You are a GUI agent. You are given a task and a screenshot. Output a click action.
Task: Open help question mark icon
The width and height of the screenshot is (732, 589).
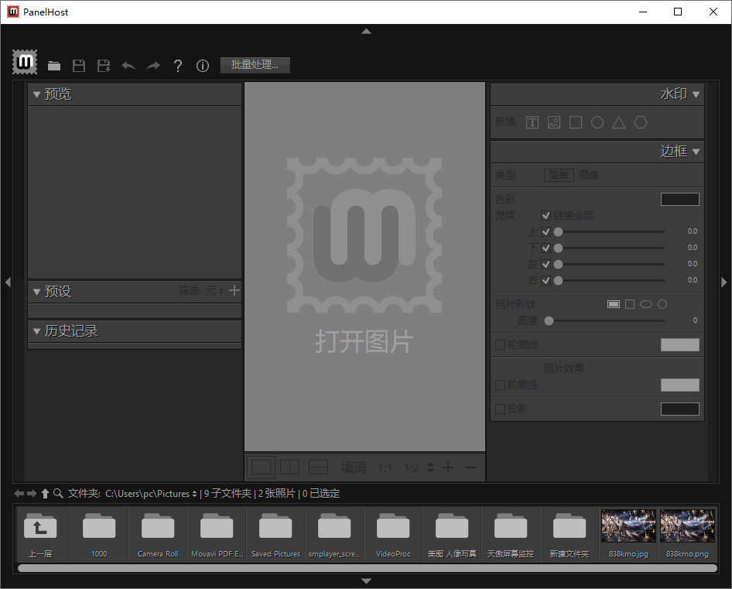click(x=178, y=66)
